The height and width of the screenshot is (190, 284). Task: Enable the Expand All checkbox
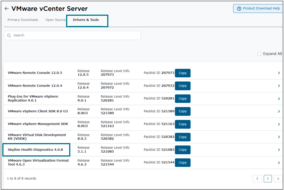(x=259, y=54)
